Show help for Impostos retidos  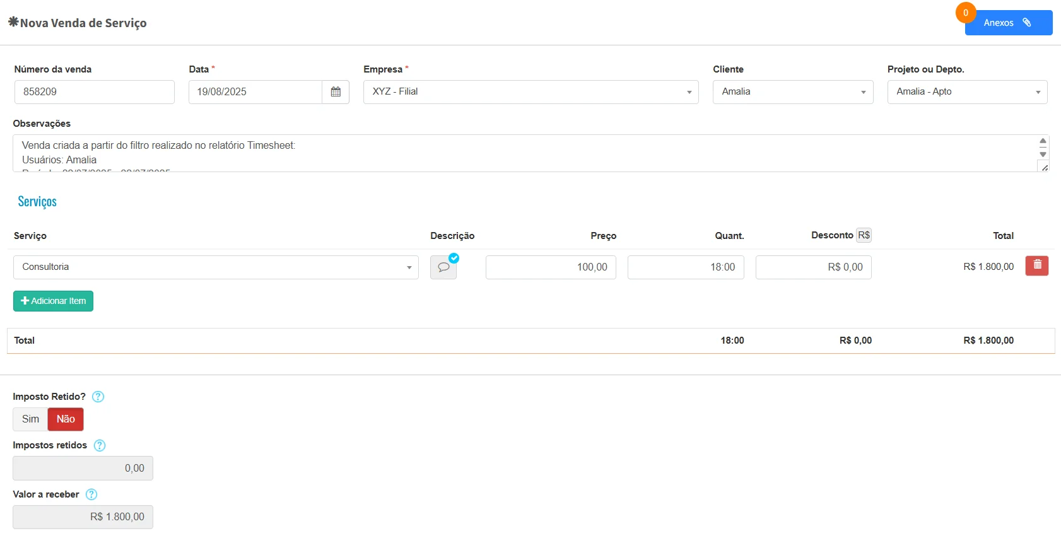click(x=100, y=445)
